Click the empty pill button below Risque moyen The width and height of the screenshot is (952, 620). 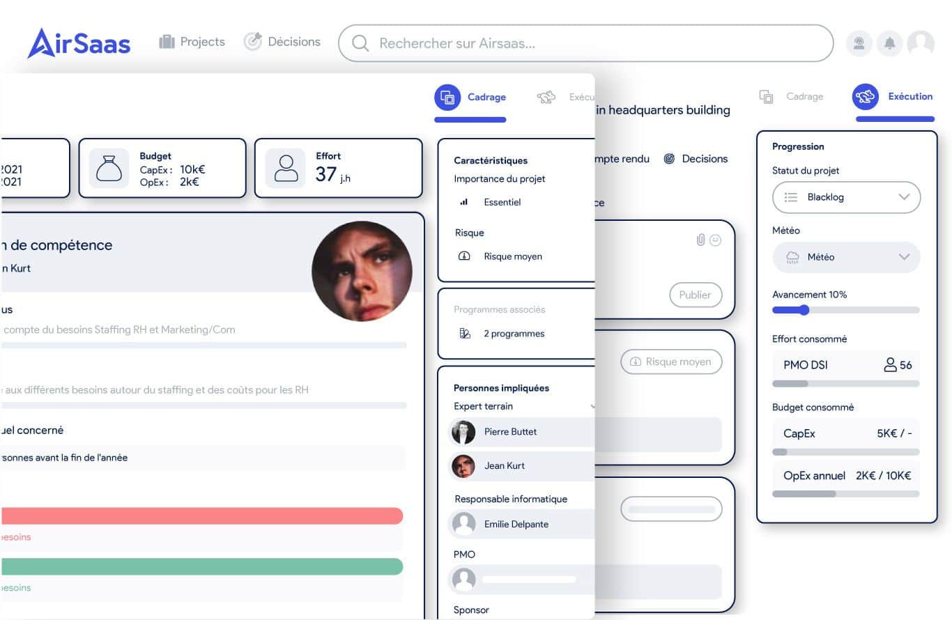coord(671,510)
